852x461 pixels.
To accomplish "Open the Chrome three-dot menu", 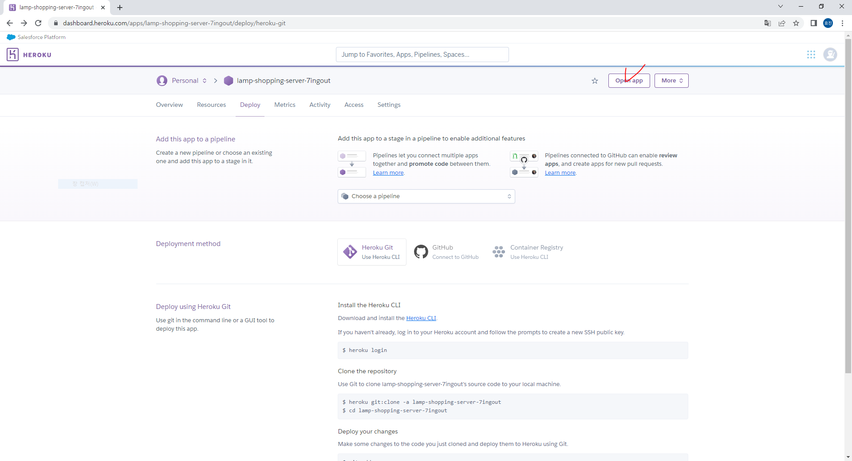I will pyautogui.click(x=842, y=23).
